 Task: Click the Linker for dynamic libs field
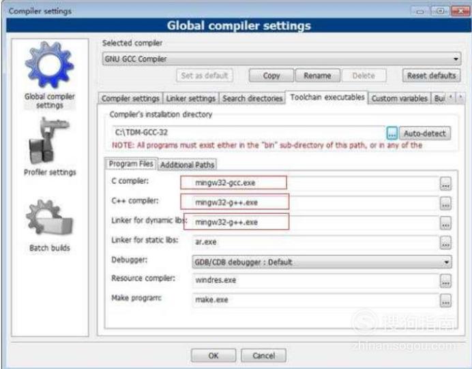tap(316, 223)
